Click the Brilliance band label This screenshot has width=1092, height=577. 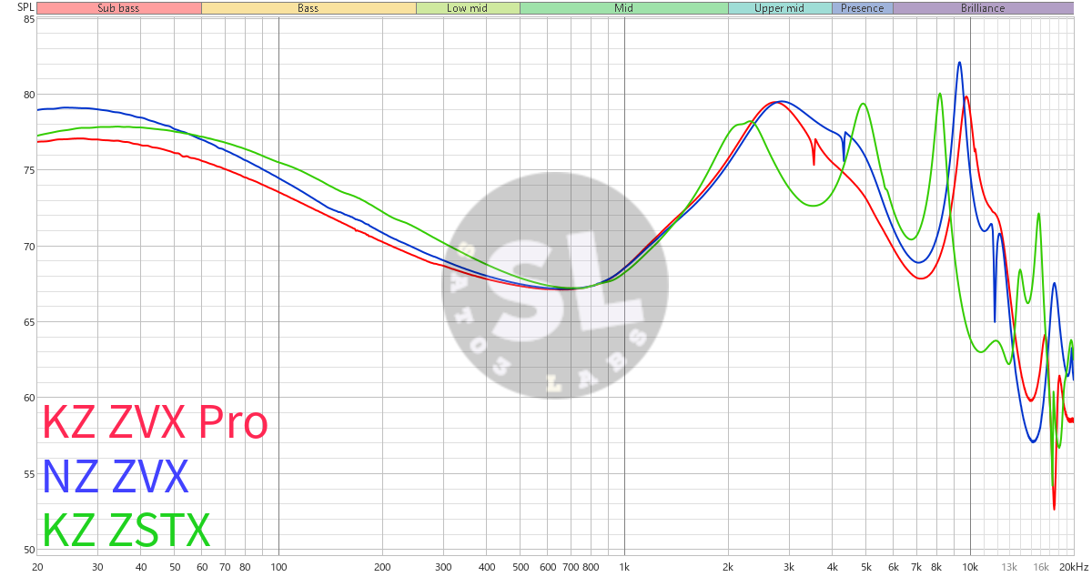tap(983, 8)
